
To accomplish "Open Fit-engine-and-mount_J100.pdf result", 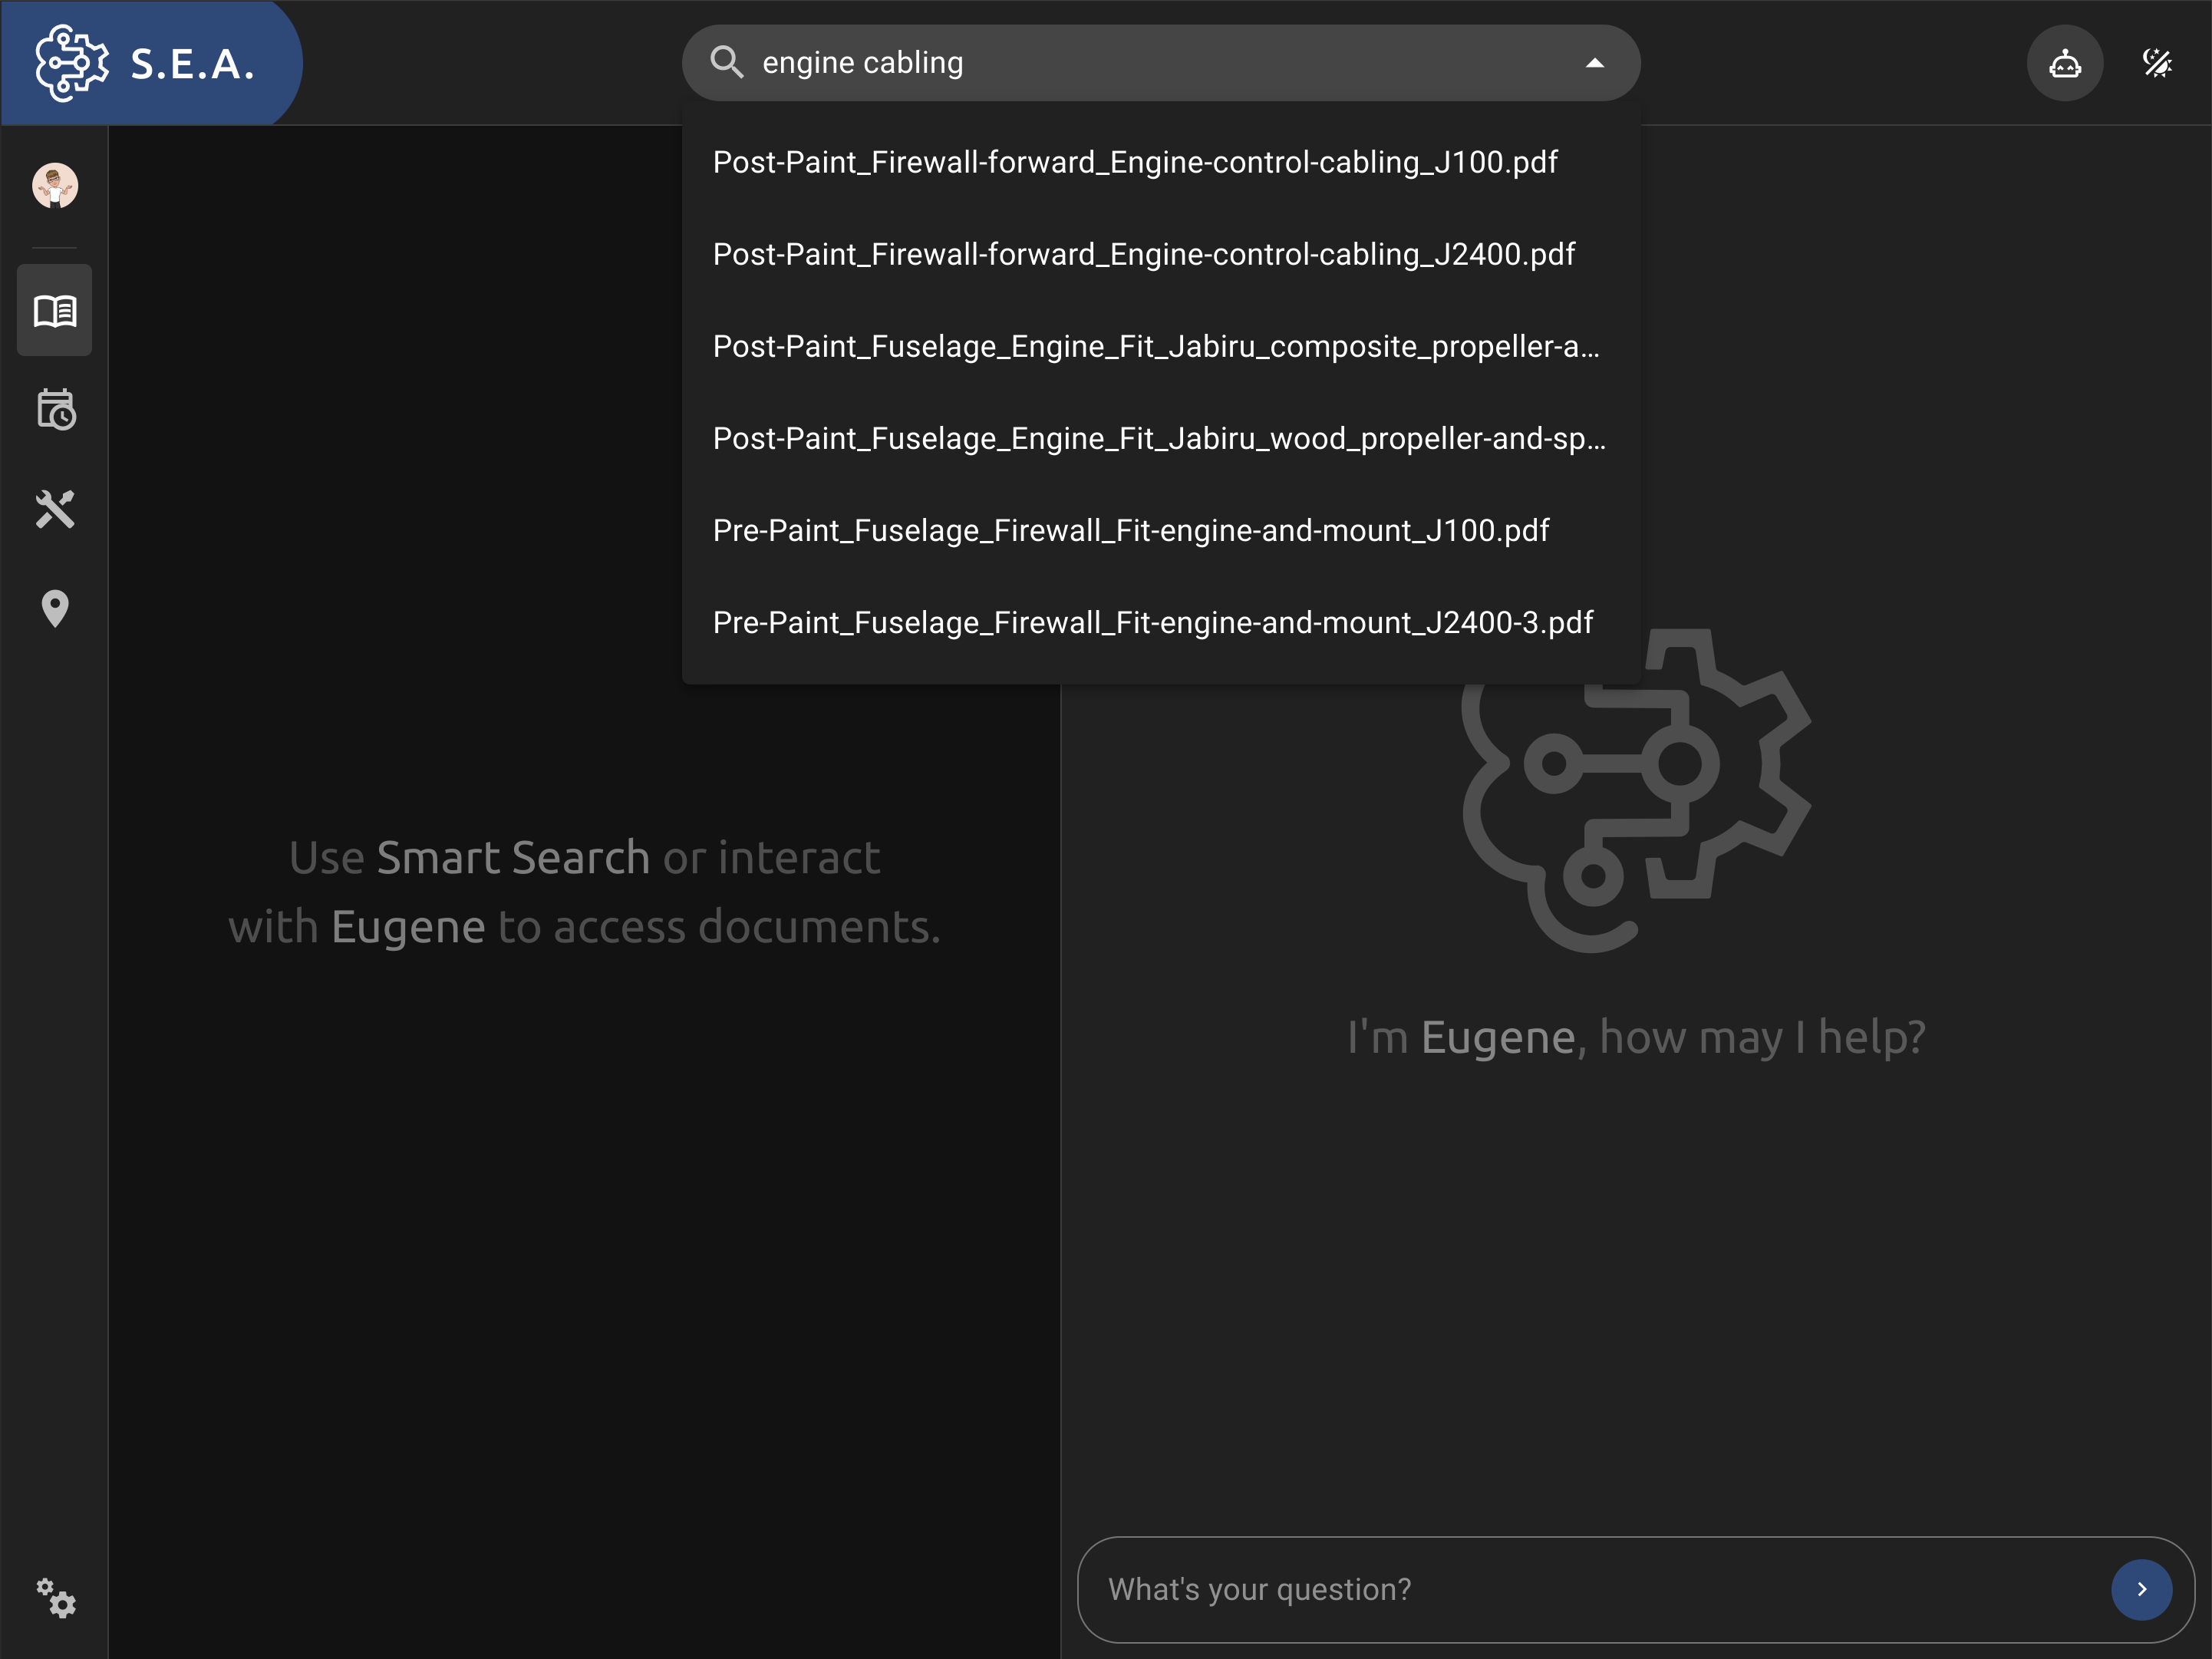I will [1130, 530].
